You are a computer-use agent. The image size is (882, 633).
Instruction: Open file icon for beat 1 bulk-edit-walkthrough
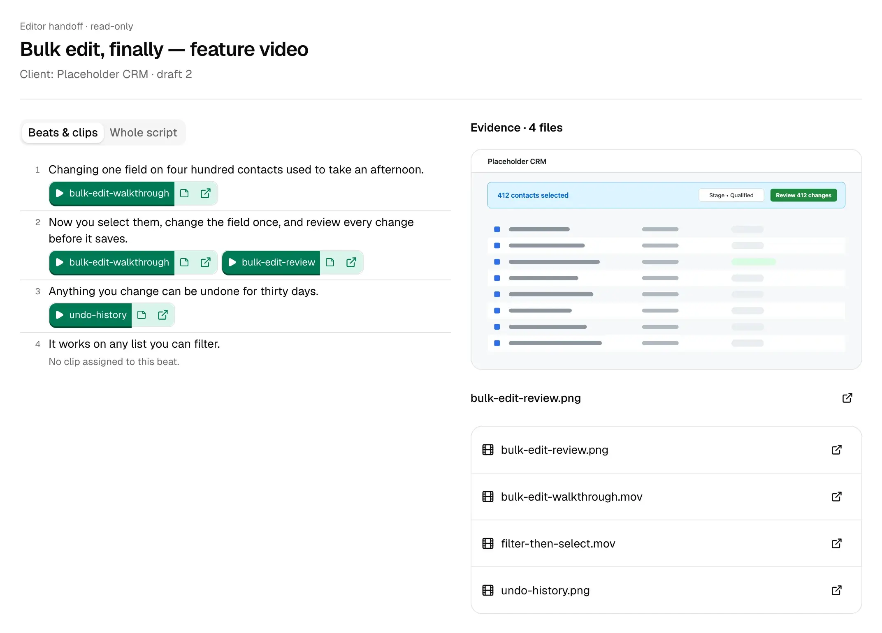184,193
